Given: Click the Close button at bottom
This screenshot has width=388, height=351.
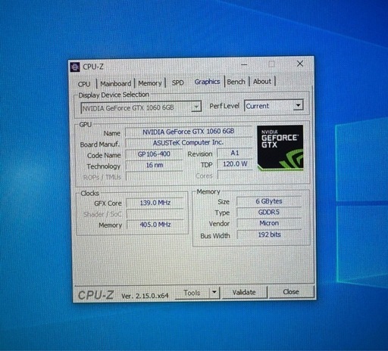Looking at the screenshot, I should coord(291,292).
